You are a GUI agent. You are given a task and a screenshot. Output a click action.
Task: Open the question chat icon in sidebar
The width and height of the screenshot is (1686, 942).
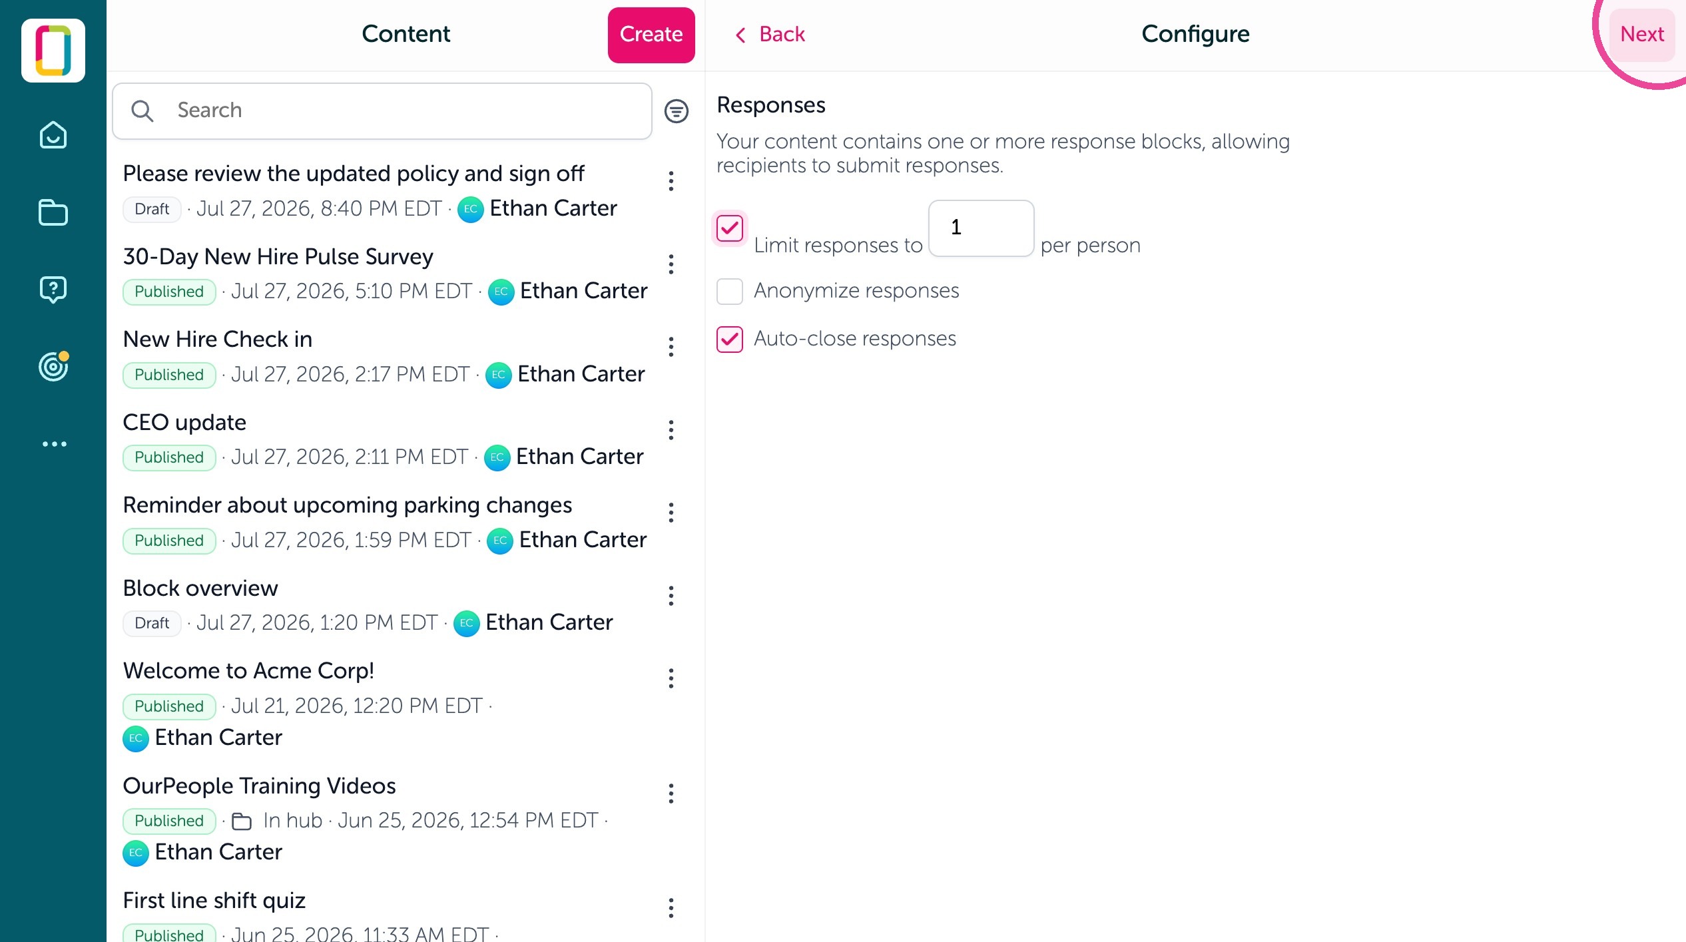(53, 290)
